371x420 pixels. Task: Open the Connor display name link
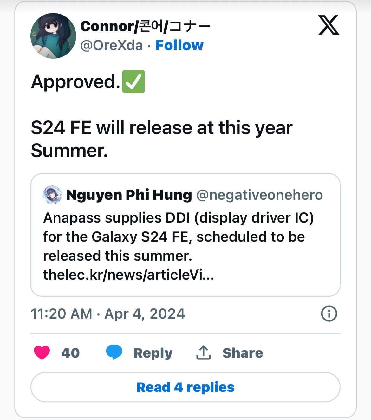click(145, 26)
